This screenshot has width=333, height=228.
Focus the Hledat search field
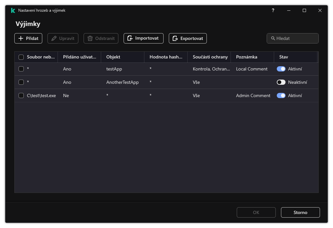point(296,38)
